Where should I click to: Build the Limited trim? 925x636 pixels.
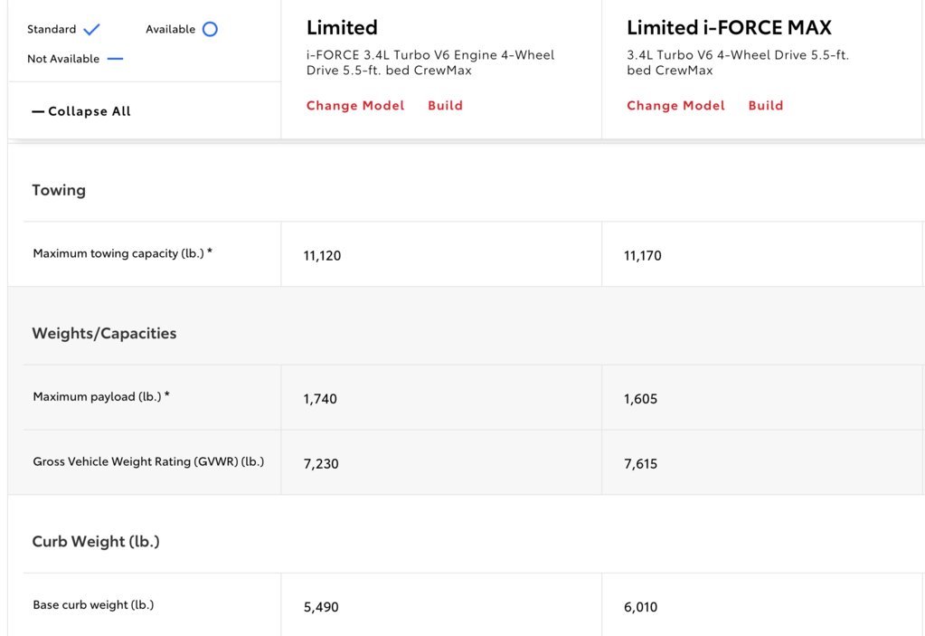click(446, 106)
